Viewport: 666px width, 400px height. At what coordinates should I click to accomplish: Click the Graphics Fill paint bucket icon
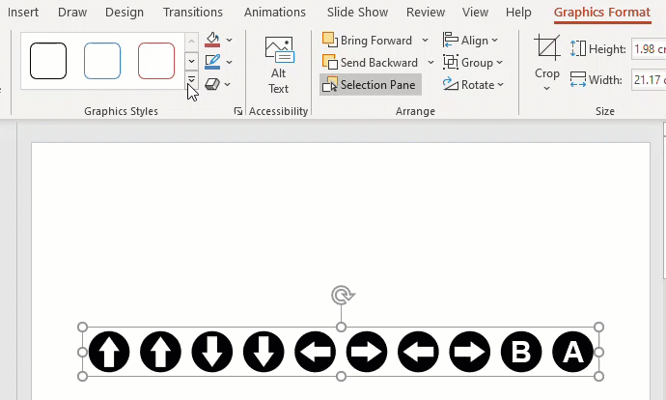[x=213, y=41]
